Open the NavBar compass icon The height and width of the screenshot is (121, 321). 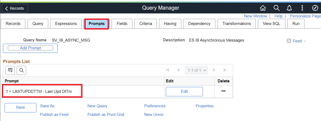315,8
